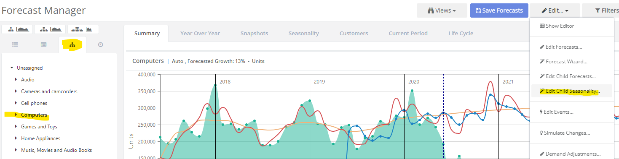619x159 pixels.
Task: Click the 2019 year marker label
Action: pos(319,81)
